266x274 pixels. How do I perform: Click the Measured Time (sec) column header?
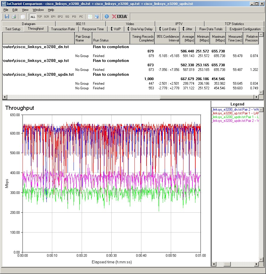coord(235,38)
